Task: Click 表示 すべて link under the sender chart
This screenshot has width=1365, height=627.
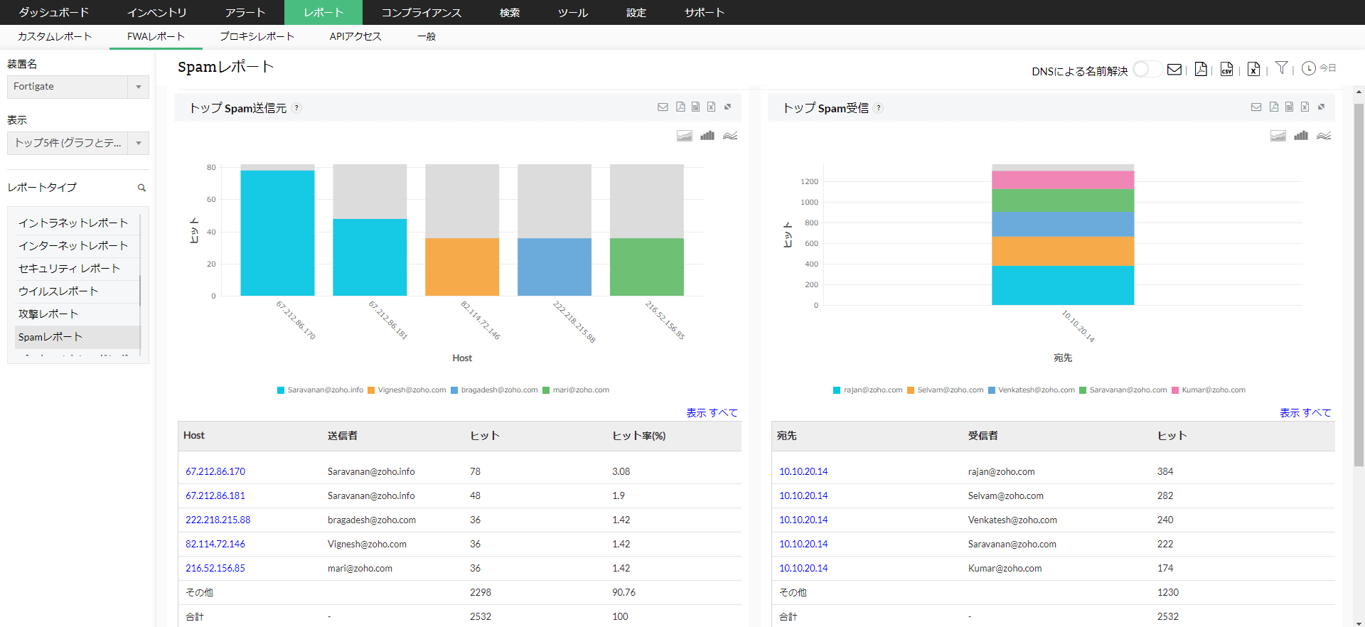Action: 712,413
